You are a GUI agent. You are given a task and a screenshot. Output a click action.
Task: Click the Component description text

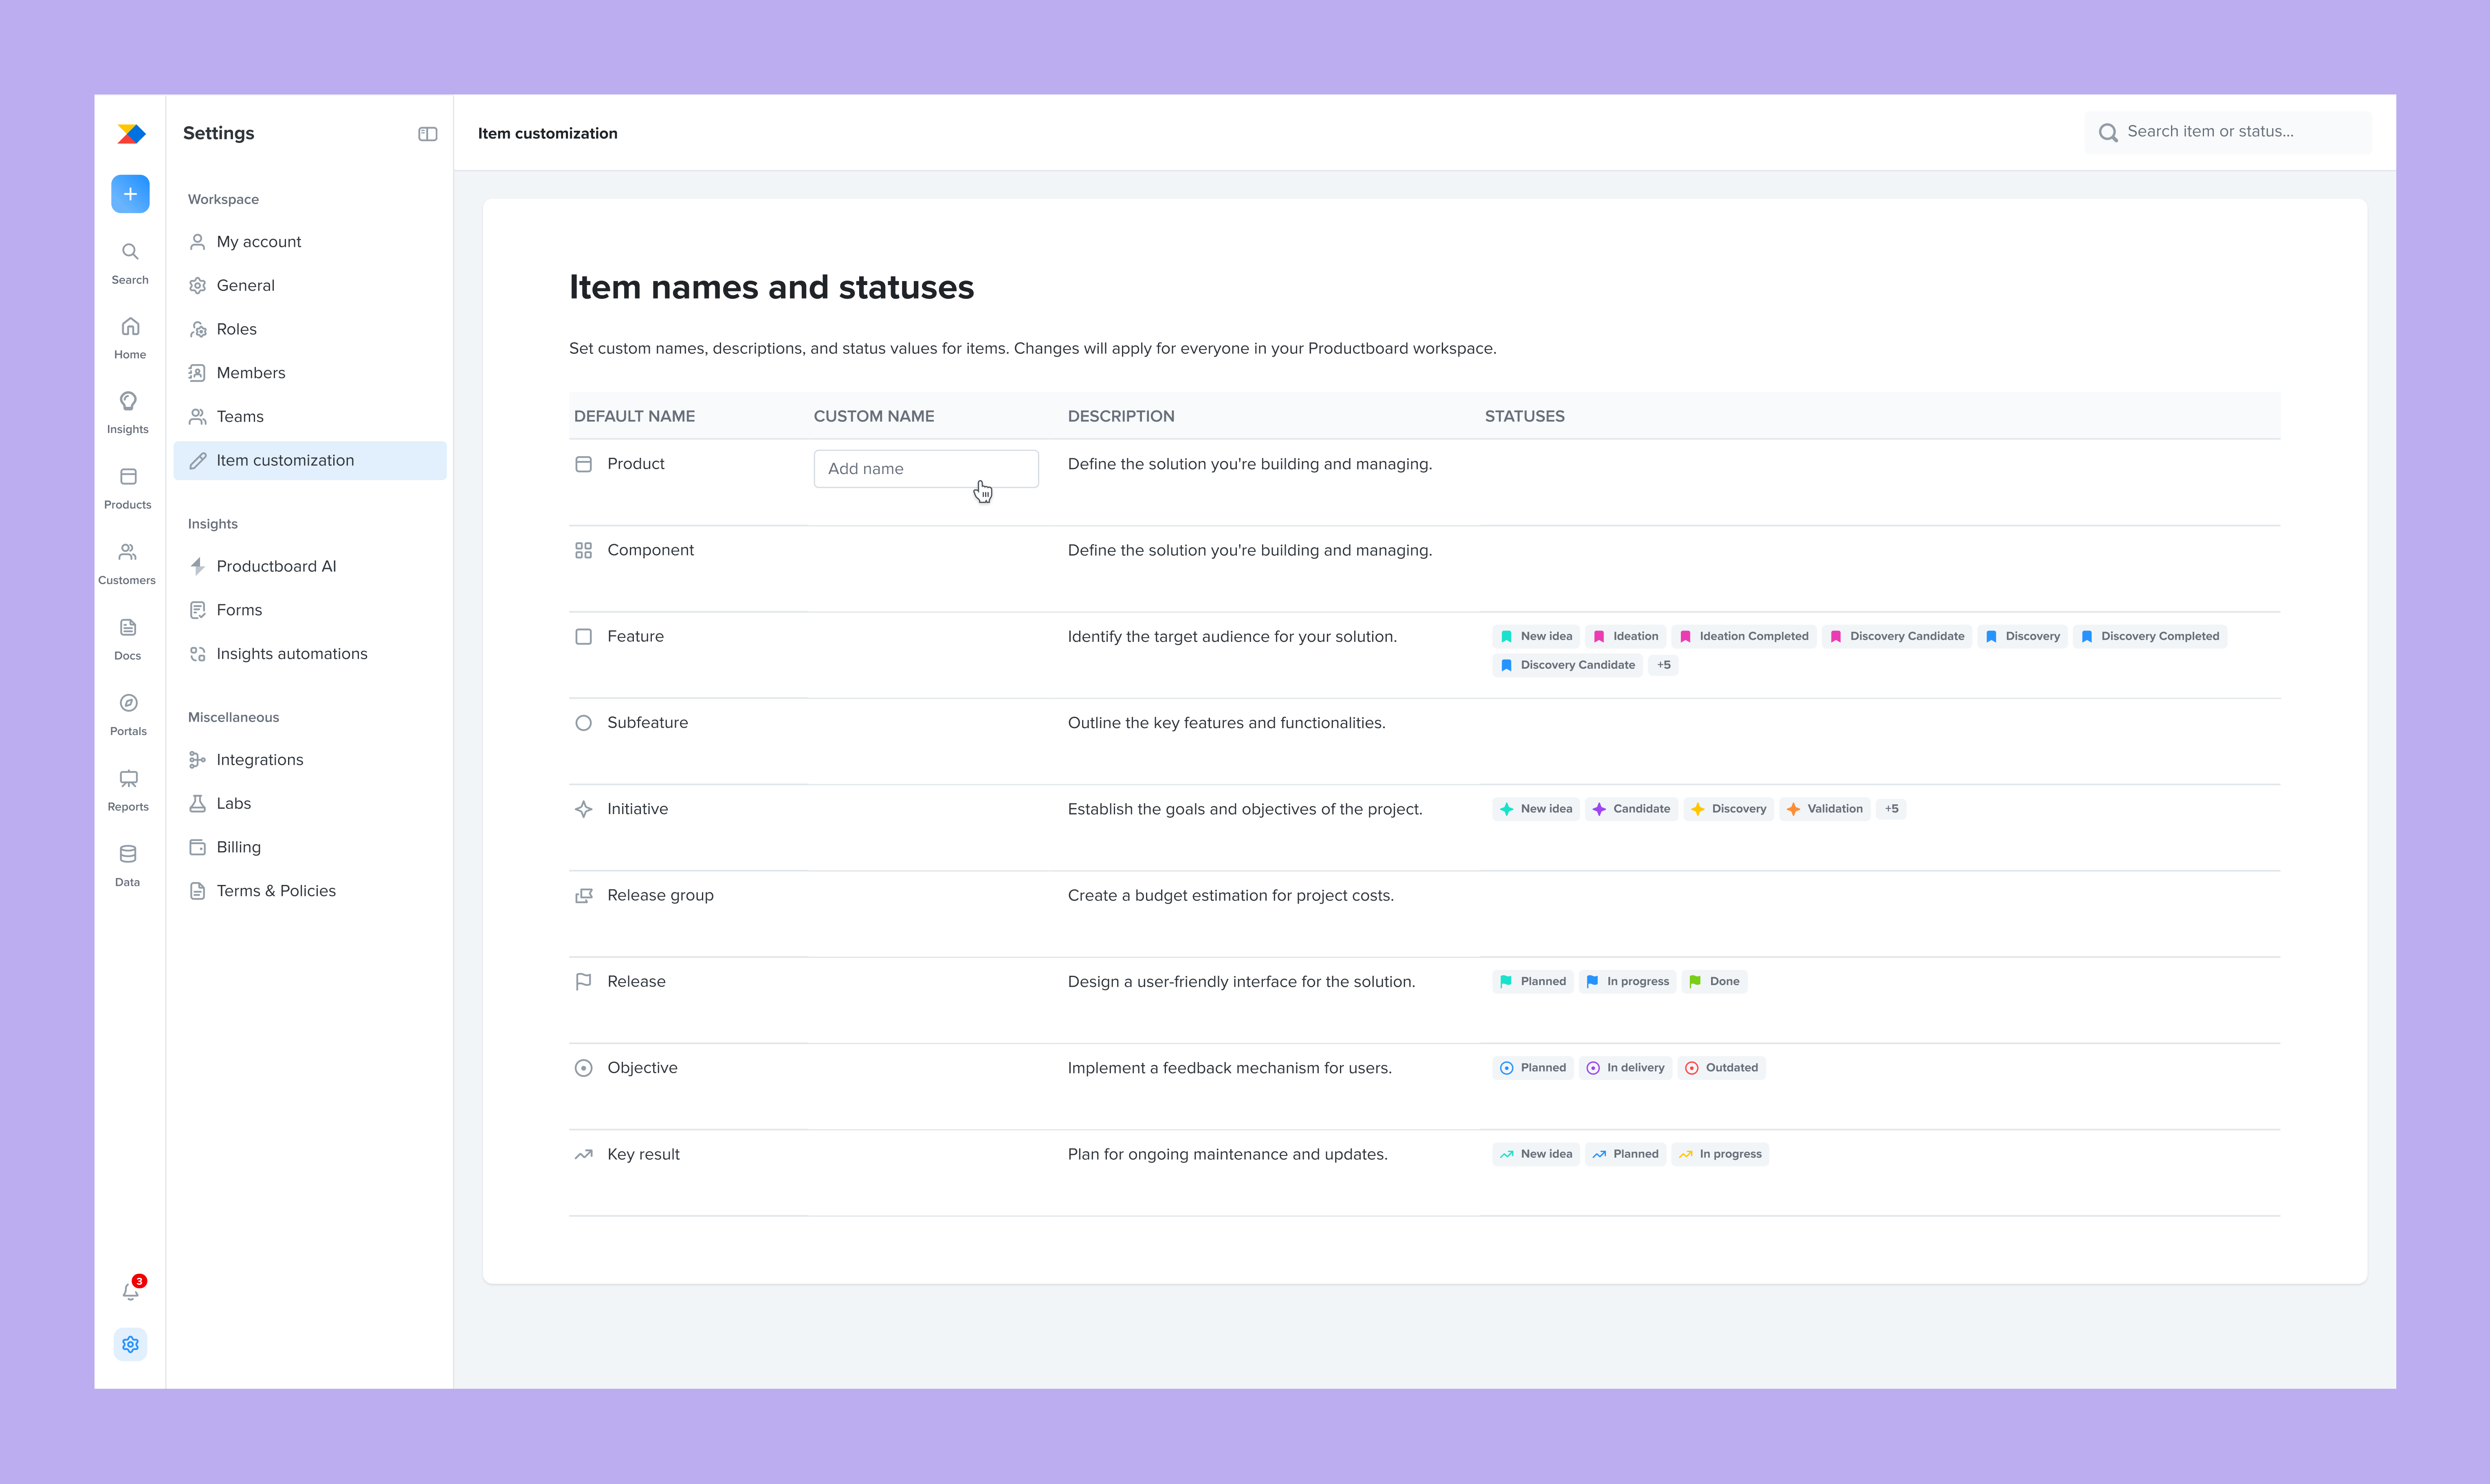coord(1249,551)
